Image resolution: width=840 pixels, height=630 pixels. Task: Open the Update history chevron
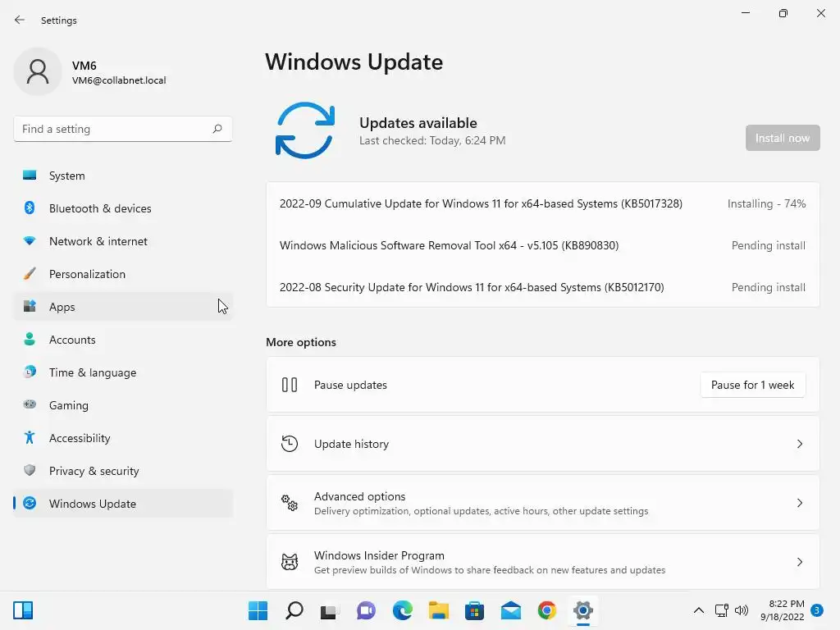click(799, 444)
